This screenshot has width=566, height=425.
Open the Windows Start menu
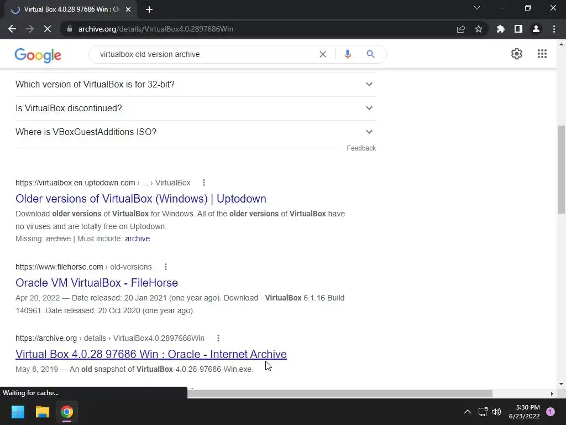click(x=18, y=412)
